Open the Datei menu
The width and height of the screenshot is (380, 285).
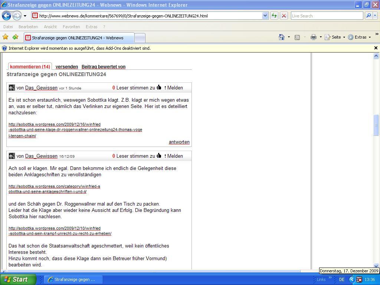pyautogui.click(x=8, y=27)
